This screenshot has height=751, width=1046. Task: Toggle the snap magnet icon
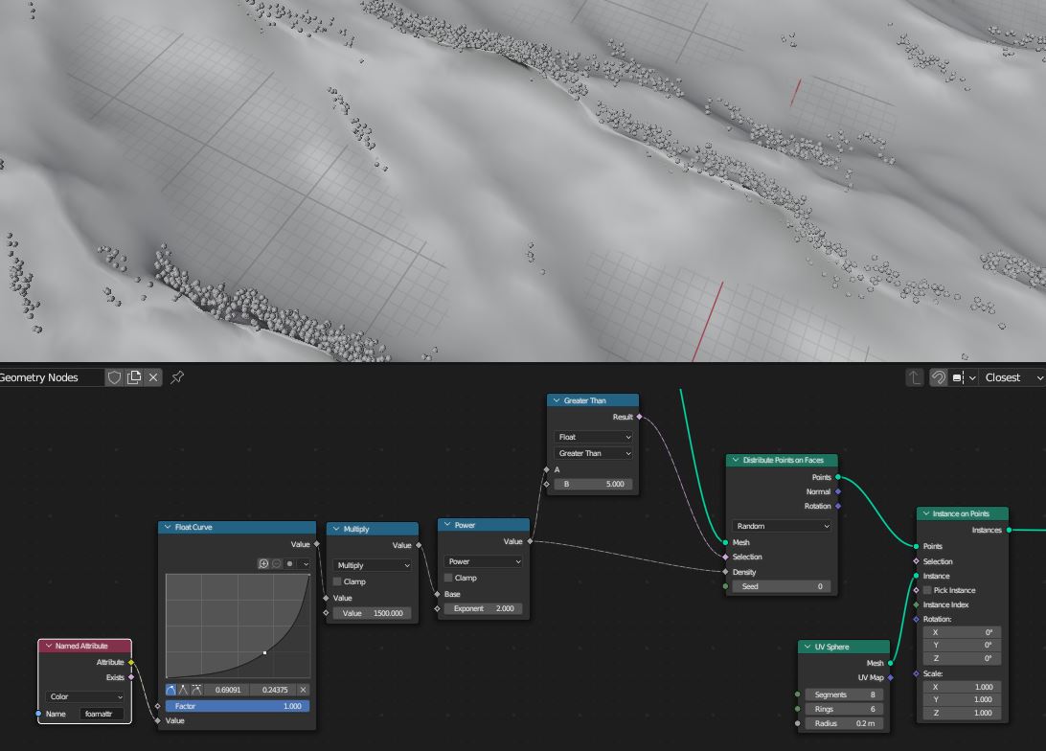point(939,377)
